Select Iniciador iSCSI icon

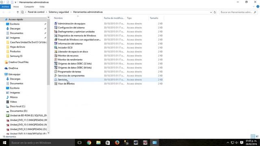tap(56, 47)
